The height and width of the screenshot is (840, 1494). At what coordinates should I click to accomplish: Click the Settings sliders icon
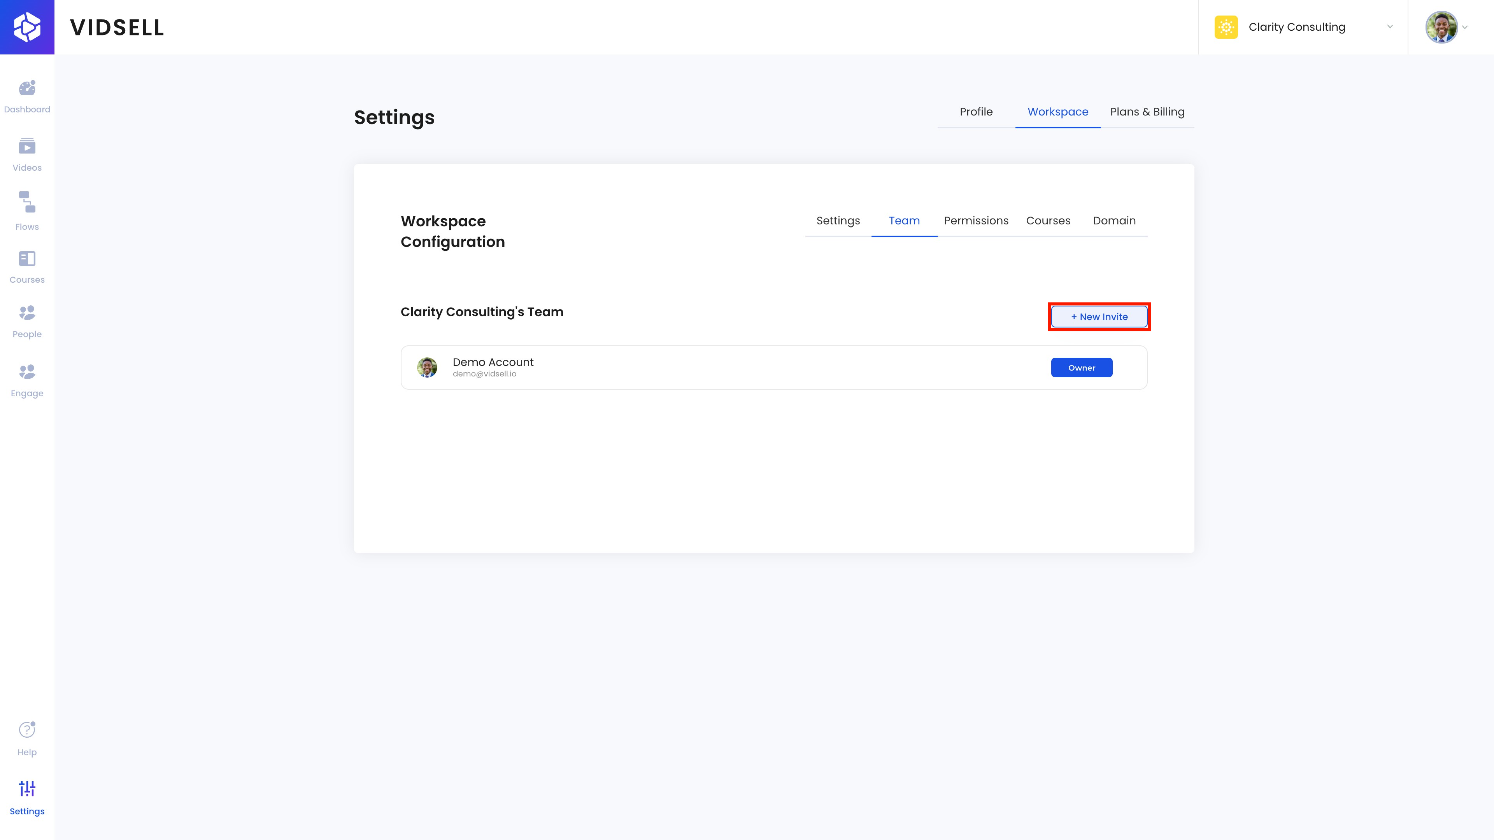(27, 788)
